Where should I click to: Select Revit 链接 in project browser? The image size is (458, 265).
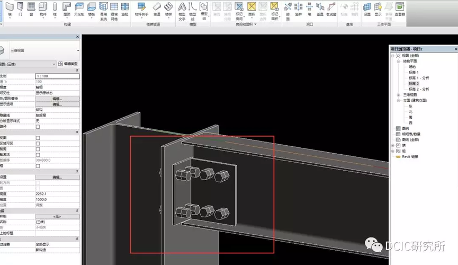[x=410, y=157]
